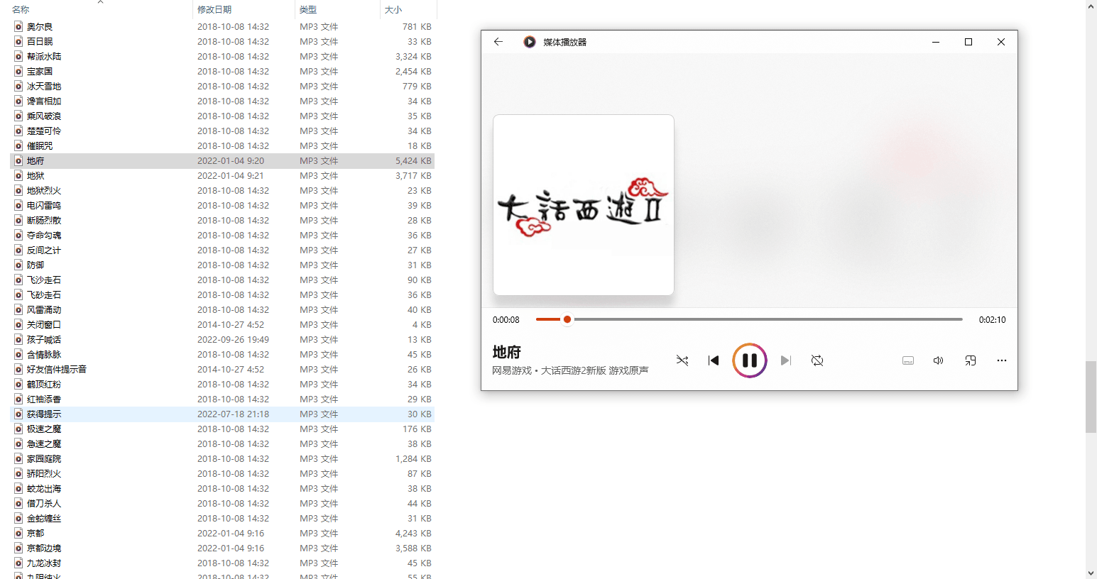The image size is (1097, 579).
Task: Sort files by 大小 column header
Action: [393, 9]
